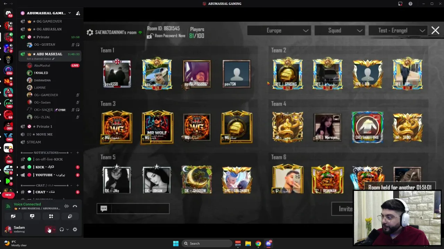Click DARAWSHA in voice member list
Image resolution: width=444 pixels, height=249 pixels.
click(42, 80)
